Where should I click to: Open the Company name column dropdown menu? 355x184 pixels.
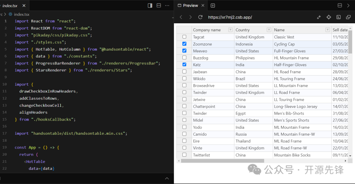230,30
